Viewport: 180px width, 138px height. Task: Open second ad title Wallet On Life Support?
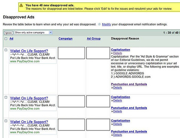29,98
